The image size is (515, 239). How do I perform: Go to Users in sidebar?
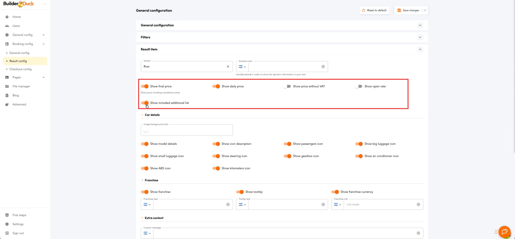(16, 26)
